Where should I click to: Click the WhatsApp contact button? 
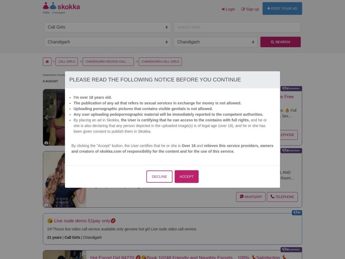[x=251, y=197]
